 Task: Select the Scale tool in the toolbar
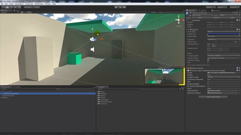(x=15, y=7)
